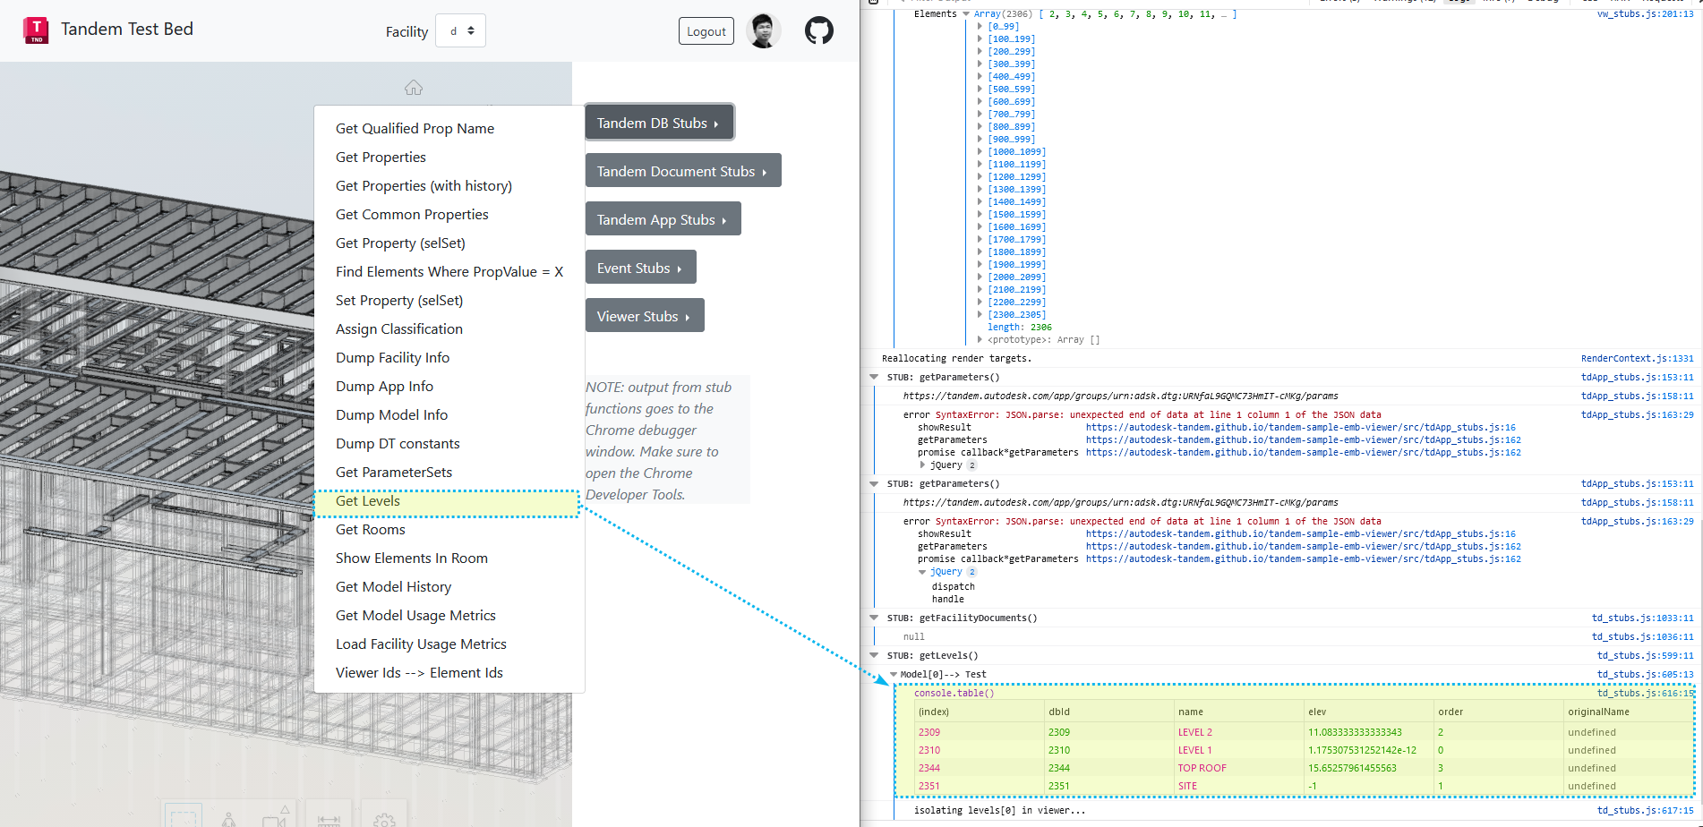Expand the [0…99] array range in console
This screenshot has width=1703, height=827.
tap(980, 27)
